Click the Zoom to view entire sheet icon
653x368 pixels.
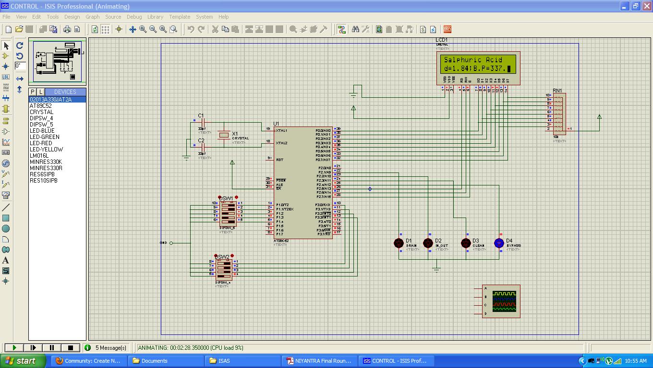[x=163, y=29]
